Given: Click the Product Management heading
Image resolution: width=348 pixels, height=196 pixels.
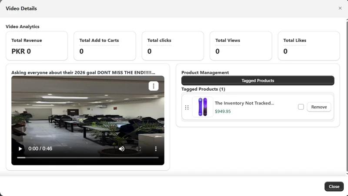Looking at the screenshot, I should tap(205, 73).
